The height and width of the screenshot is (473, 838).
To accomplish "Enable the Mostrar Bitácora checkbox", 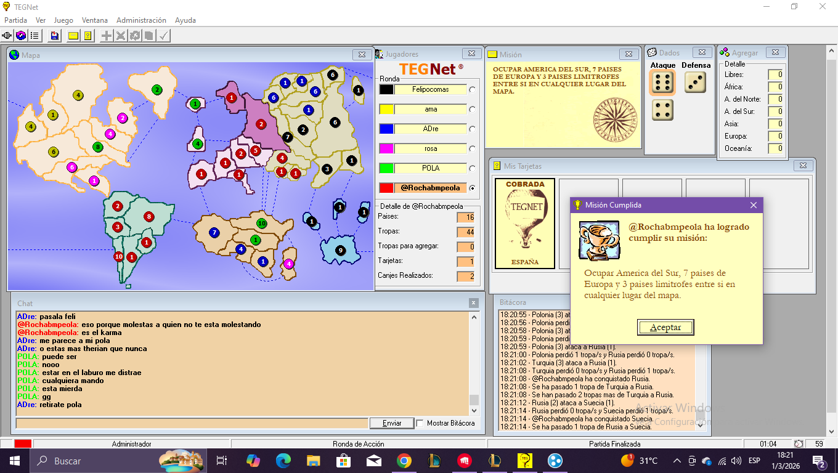I will pos(420,423).
